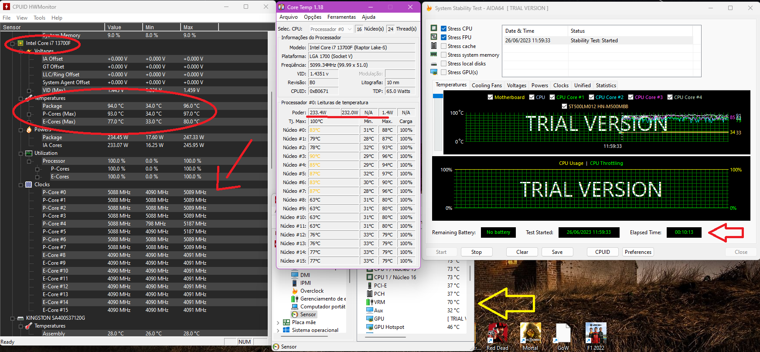
Task: Click the Stress FPU icon in AIDA64
Action: (434, 37)
